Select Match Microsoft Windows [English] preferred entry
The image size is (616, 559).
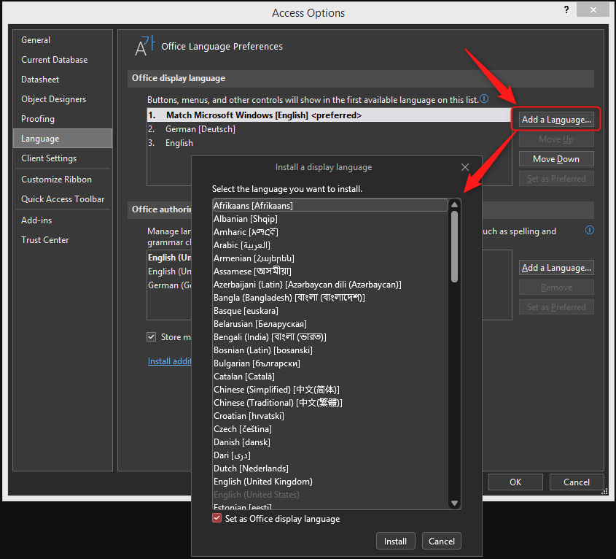coord(330,115)
